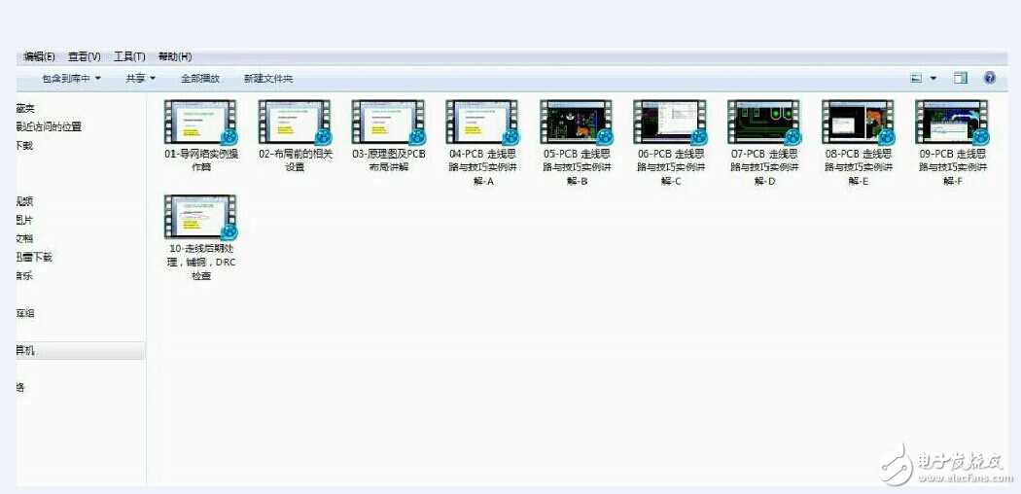Open the view options dropdown arrow
1021x494 pixels.
[933, 78]
